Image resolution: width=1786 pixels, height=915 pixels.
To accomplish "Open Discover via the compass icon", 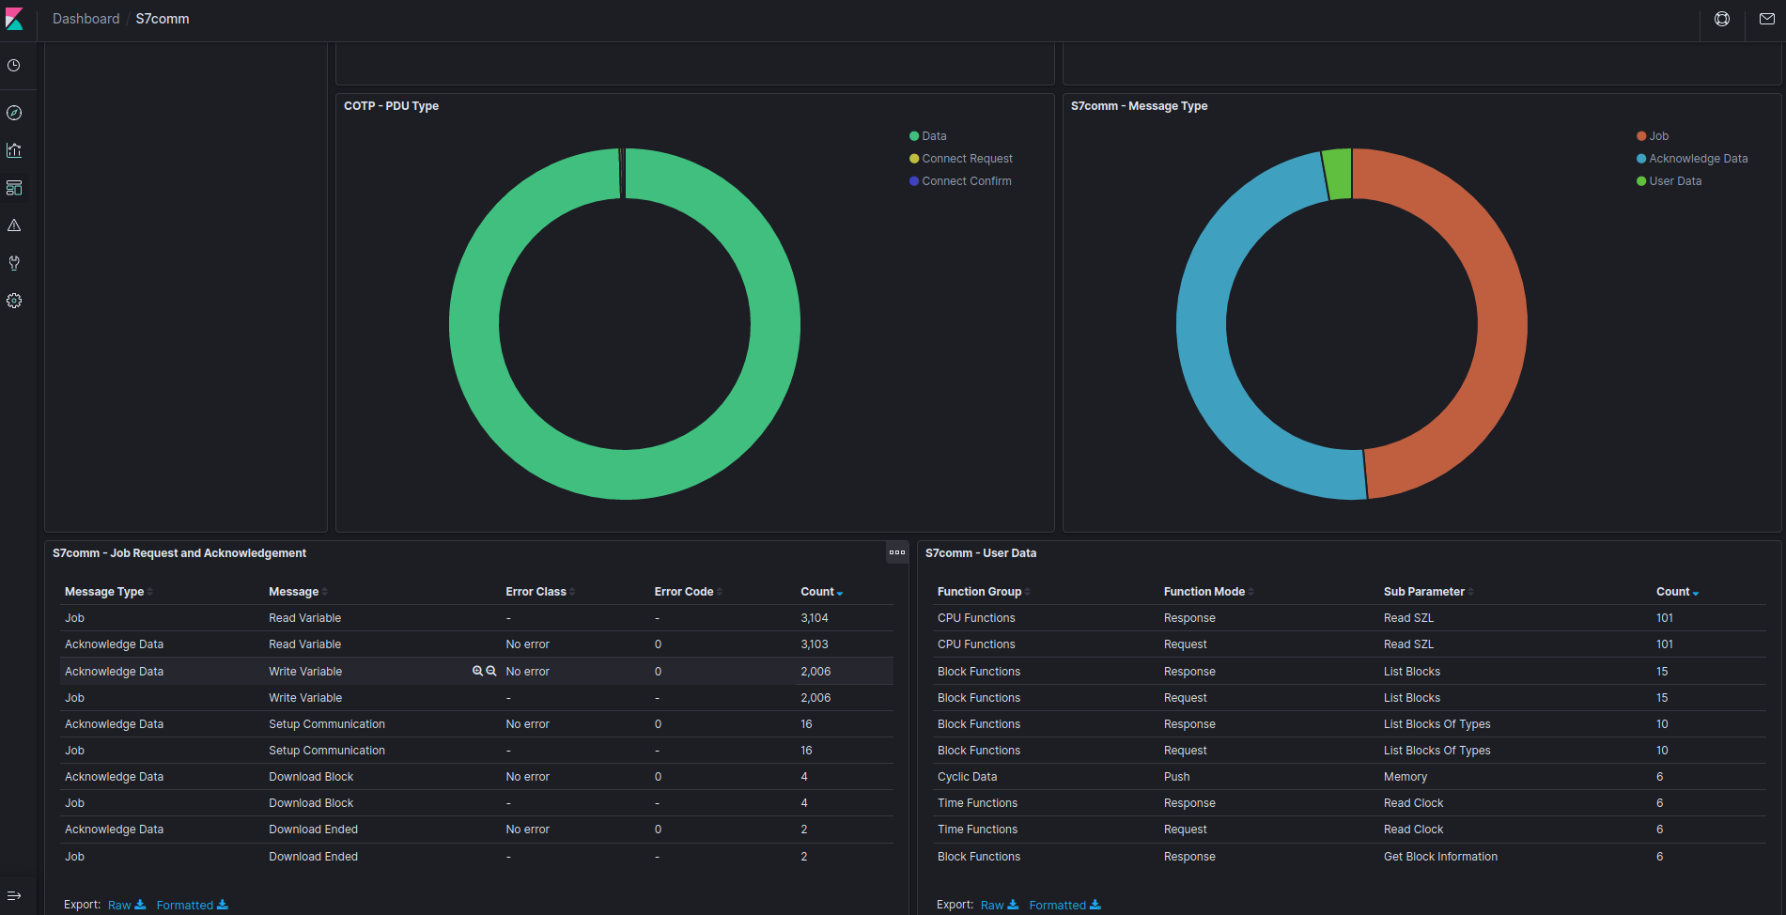I will 14,113.
